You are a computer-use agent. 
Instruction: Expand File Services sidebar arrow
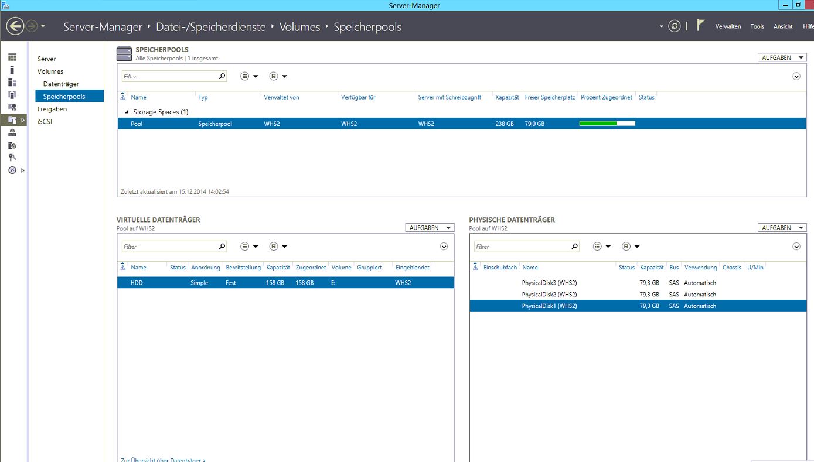tap(23, 120)
